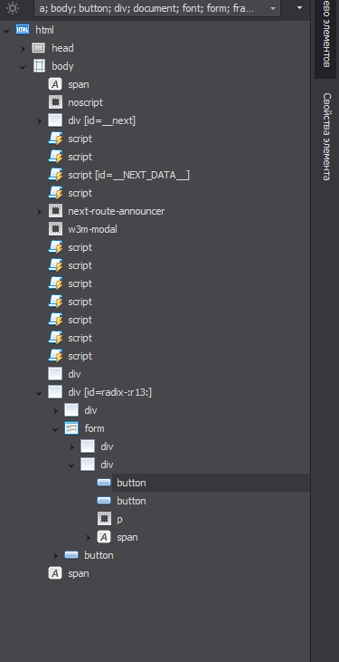Expand the collapsed div just above form
This screenshot has height=662, width=339.
click(x=55, y=410)
